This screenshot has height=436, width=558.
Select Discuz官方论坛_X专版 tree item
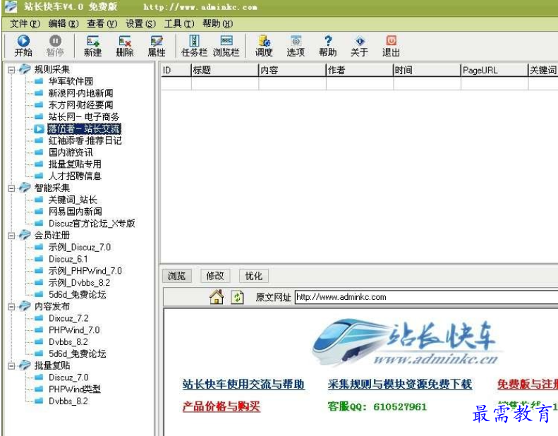[92, 224]
